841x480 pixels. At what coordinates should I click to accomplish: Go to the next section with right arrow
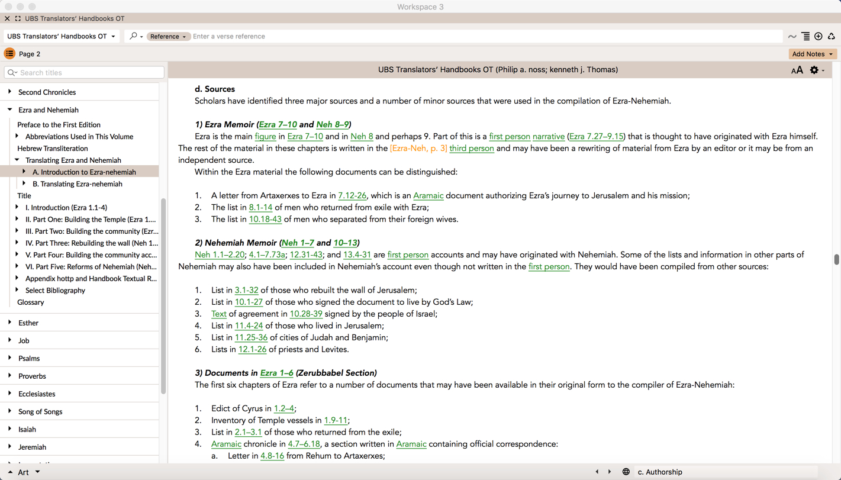610,472
